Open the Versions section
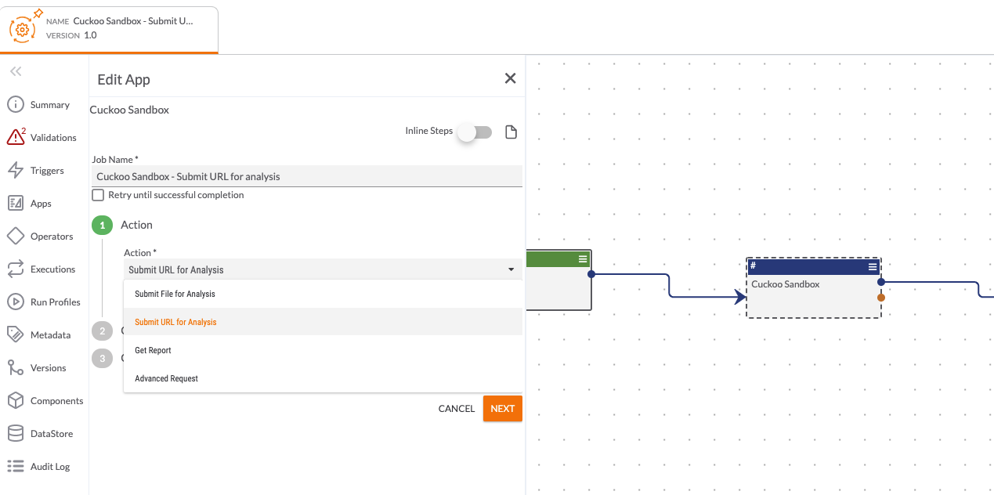The height and width of the screenshot is (495, 994). point(49,368)
